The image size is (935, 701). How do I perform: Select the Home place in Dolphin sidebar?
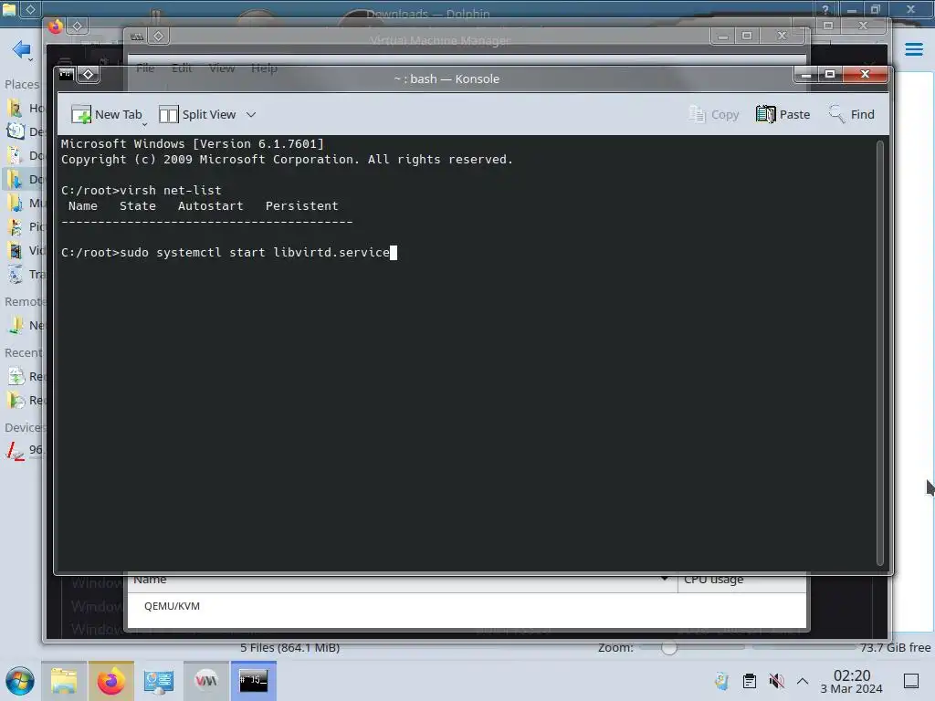(23, 108)
